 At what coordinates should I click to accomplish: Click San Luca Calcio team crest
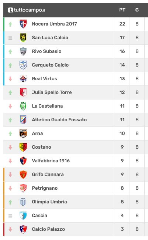(23, 38)
